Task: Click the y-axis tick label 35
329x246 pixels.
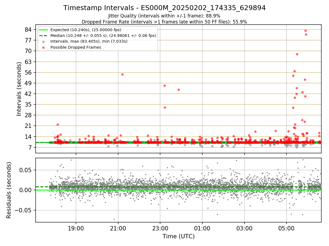Action: point(29,104)
